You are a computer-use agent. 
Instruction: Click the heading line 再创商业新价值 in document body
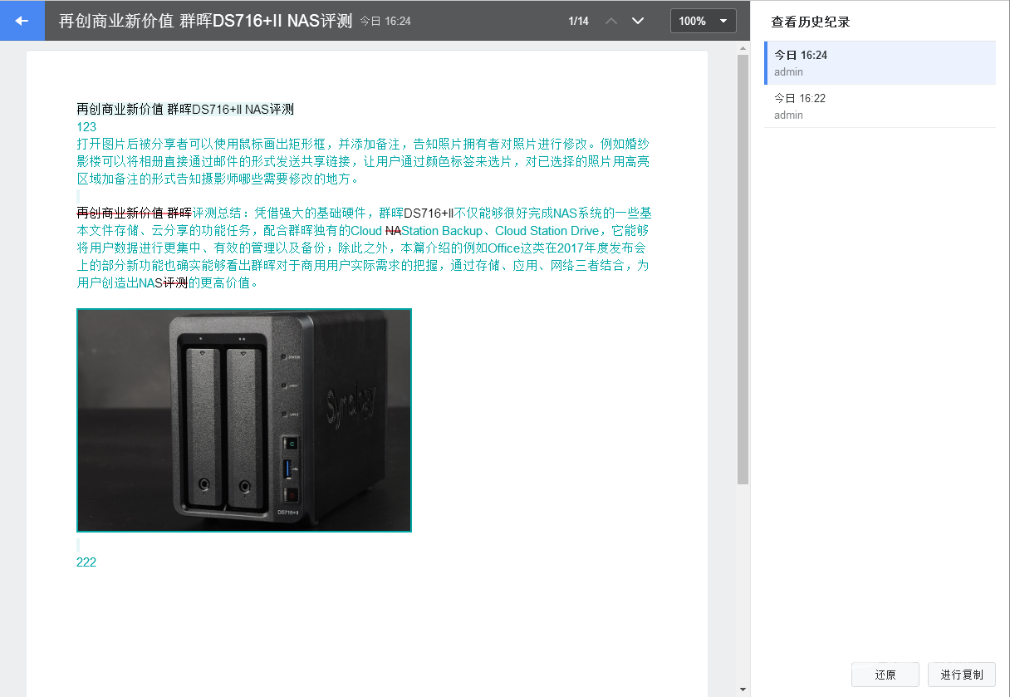point(185,110)
